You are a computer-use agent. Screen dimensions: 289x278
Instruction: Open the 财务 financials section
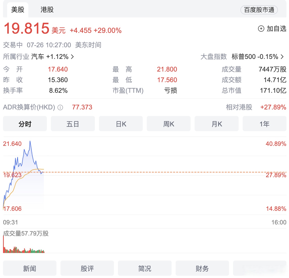tap(202, 268)
